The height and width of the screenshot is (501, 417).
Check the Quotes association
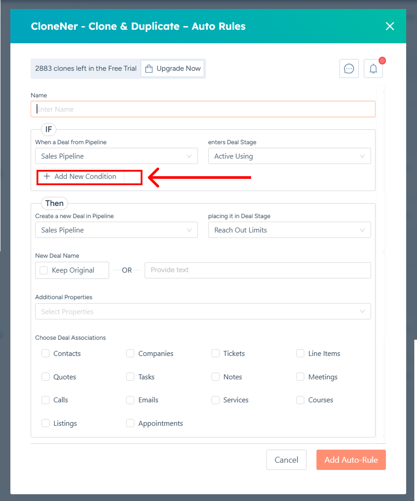[x=46, y=377]
